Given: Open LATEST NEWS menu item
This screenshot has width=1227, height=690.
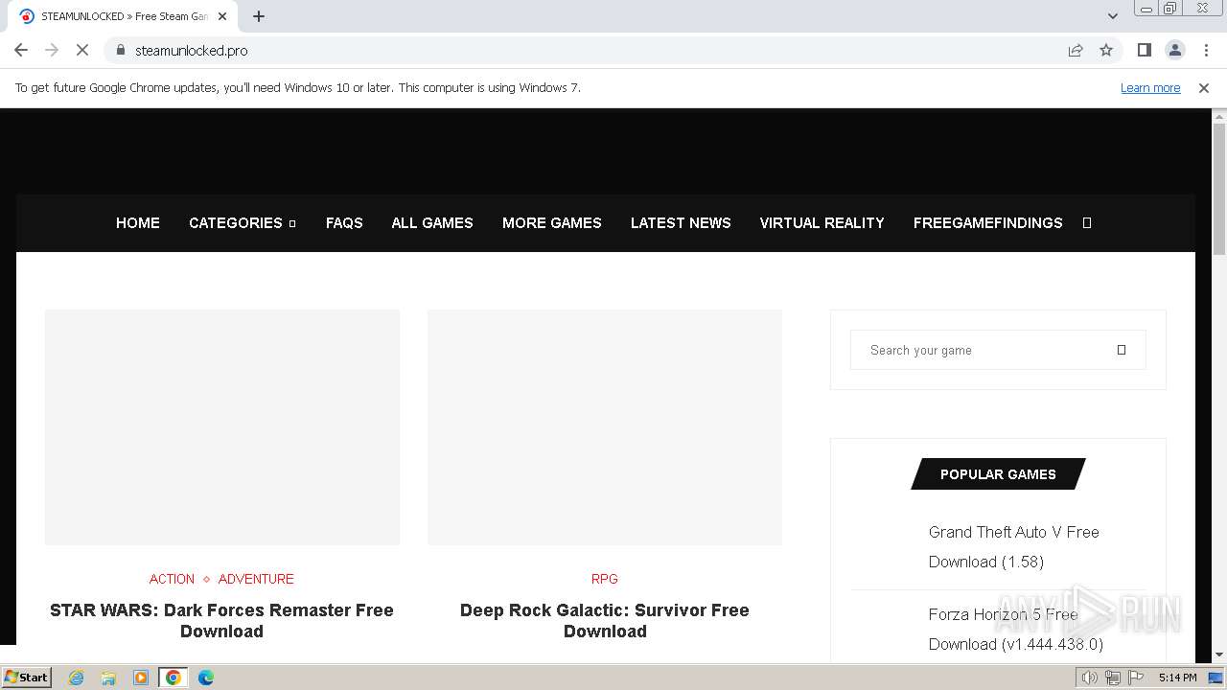Looking at the screenshot, I should point(681,222).
